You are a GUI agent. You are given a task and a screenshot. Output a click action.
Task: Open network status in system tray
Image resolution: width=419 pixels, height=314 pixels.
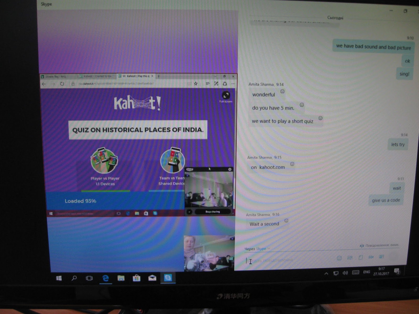336,273
